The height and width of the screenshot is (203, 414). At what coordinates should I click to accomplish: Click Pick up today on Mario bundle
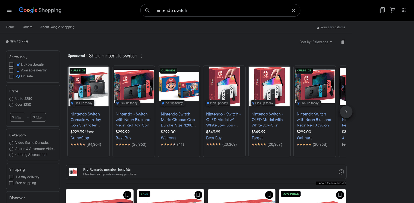(172, 103)
